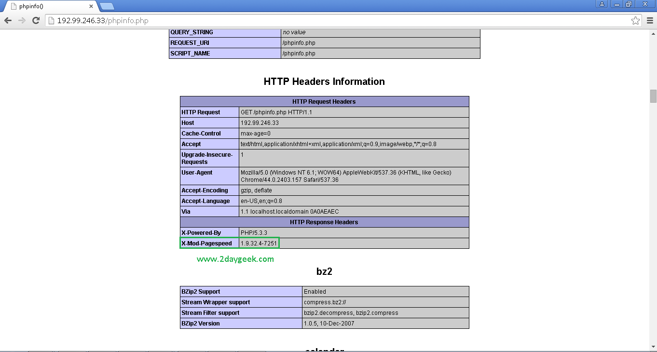Viewport: 657px width, 352px height.
Task: Click the REQUEST_URI label
Action: coord(190,43)
